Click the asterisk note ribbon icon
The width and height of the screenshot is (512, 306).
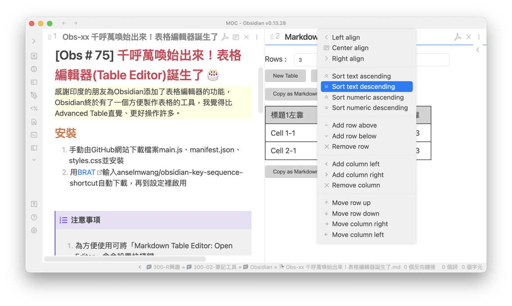point(34,56)
